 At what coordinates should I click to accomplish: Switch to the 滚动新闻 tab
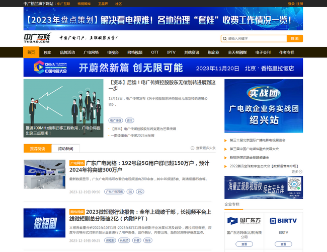tap(65, 149)
